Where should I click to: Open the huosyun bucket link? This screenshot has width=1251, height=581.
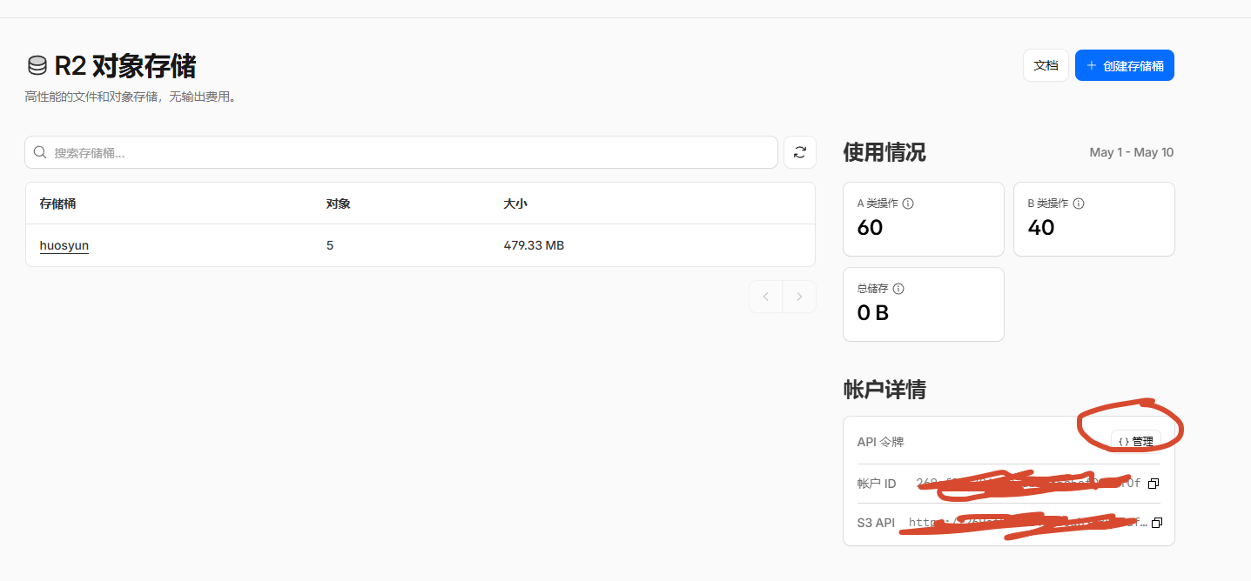(64, 245)
